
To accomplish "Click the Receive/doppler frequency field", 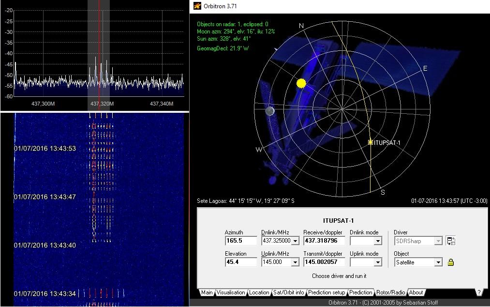I will point(324,241).
